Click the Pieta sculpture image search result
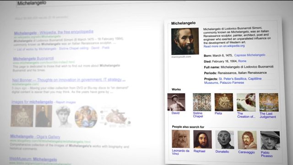 pos(22,116)
